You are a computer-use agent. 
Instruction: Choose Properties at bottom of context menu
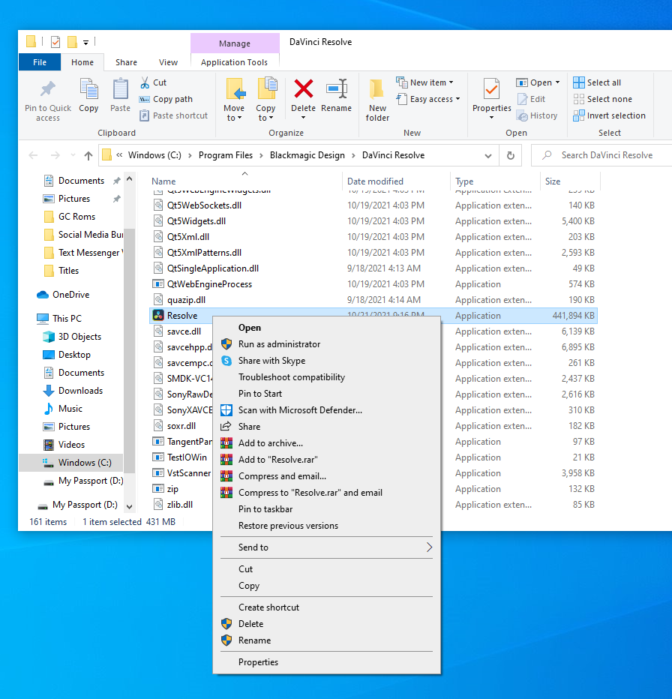pyautogui.click(x=326, y=662)
